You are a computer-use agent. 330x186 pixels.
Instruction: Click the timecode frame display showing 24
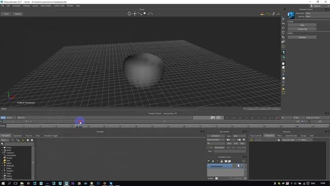pyautogui.click(x=208, y=118)
